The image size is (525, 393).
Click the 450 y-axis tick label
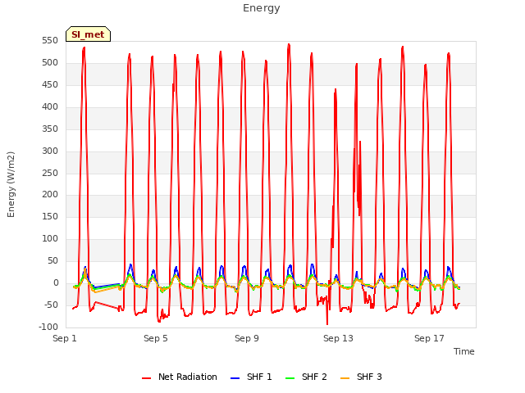click(50, 85)
